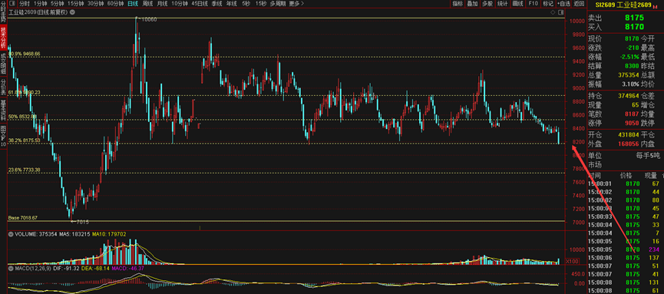Open the 基本资料 sidebar tab
The width and height of the screenshot is (664, 294).
[x=3, y=110]
